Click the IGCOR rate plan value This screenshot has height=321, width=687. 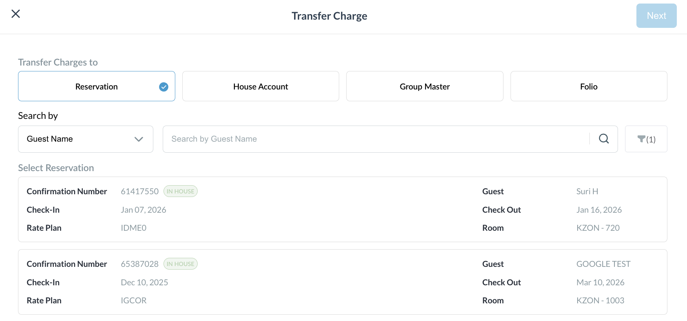(133, 301)
